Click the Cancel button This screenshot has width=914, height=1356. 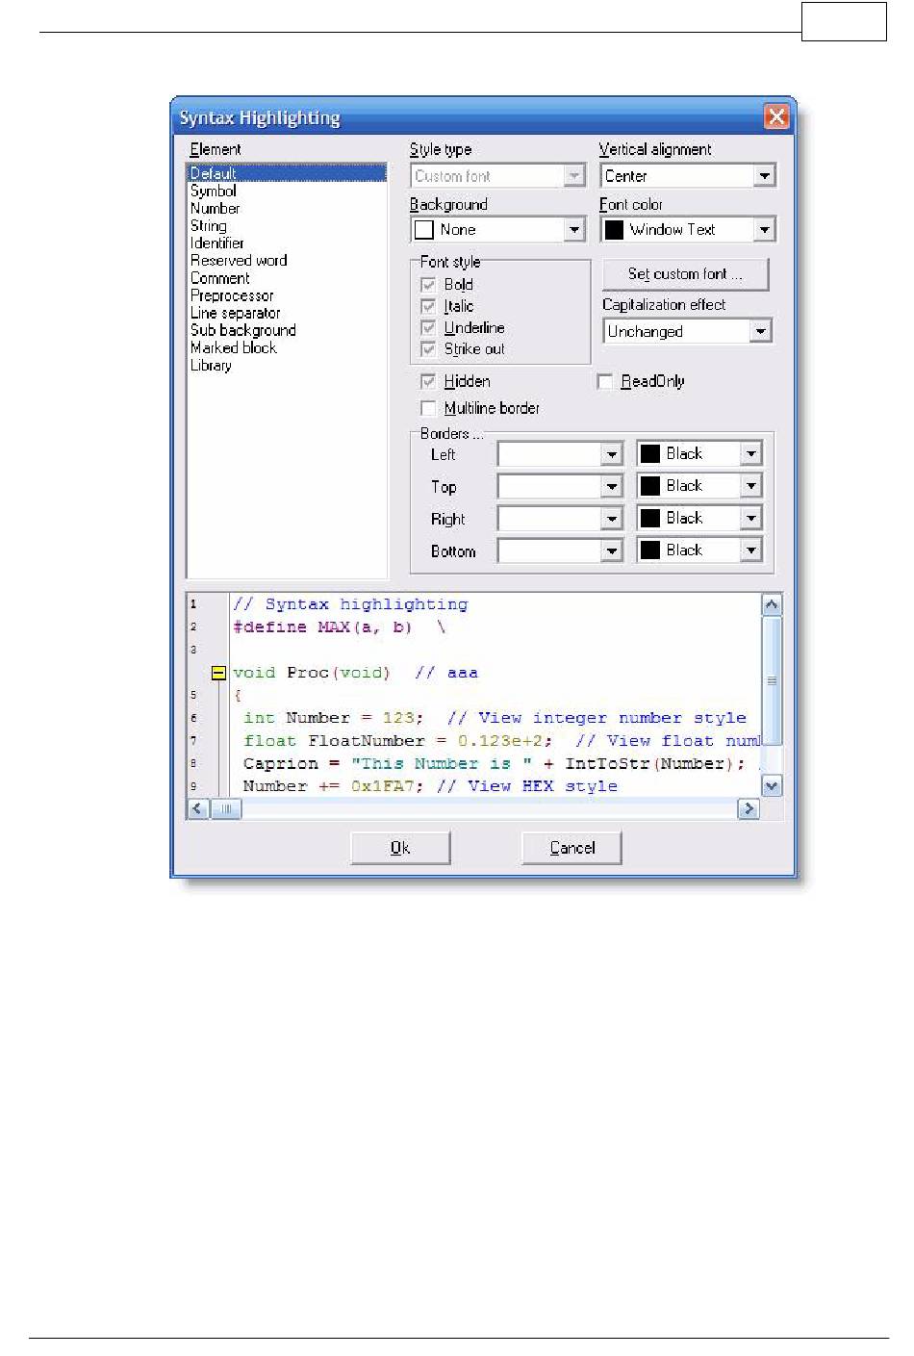(x=571, y=848)
